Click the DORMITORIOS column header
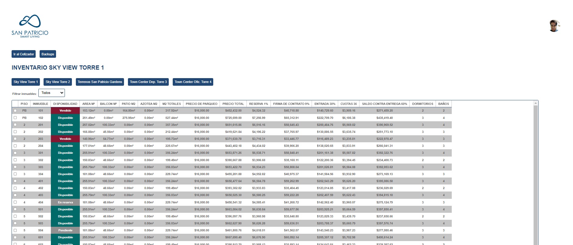Viewport: 573px width, 245px height. [423, 104]
